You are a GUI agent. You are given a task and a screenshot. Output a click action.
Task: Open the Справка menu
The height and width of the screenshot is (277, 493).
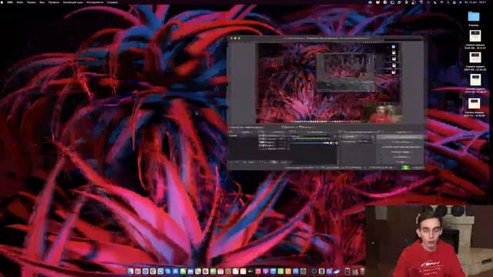coord(112,2)
